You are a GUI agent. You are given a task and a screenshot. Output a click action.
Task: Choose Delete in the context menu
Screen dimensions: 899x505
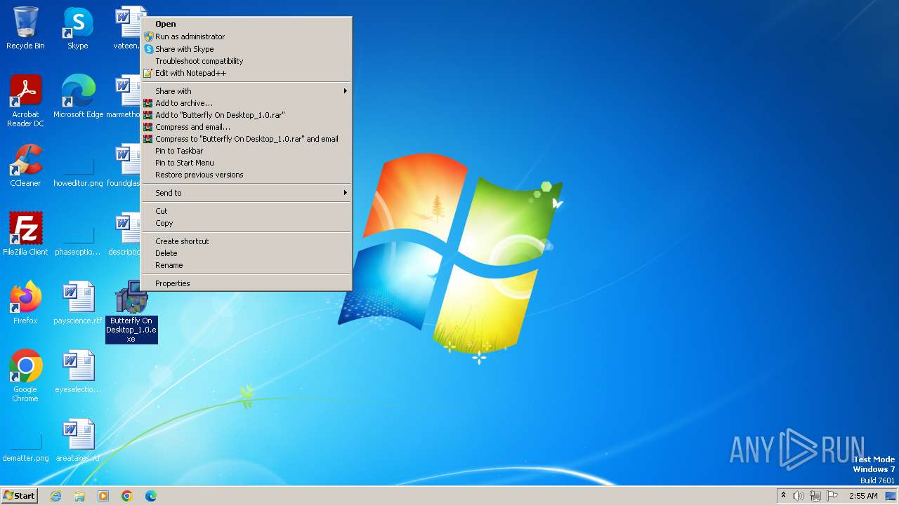[247, 253]
